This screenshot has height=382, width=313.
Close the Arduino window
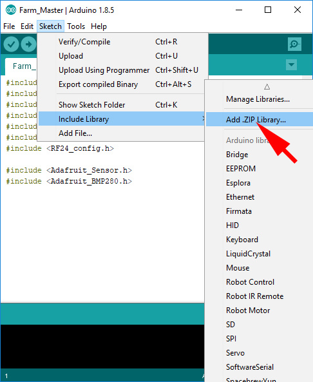298,10
